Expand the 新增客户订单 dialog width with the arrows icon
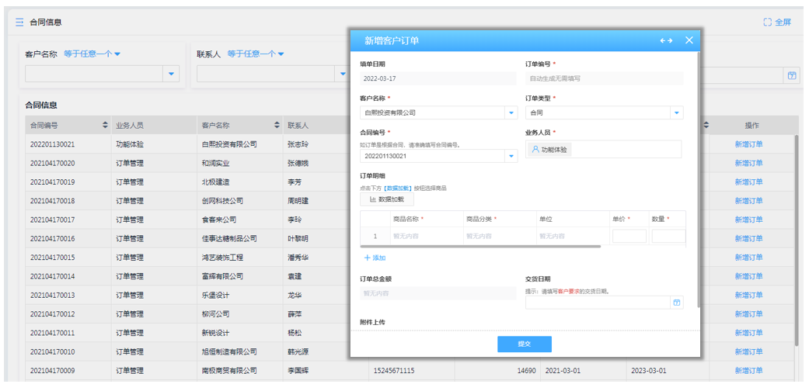Viewport: 809px width, 391px height. pyautogui.click(x=666, y=40)
